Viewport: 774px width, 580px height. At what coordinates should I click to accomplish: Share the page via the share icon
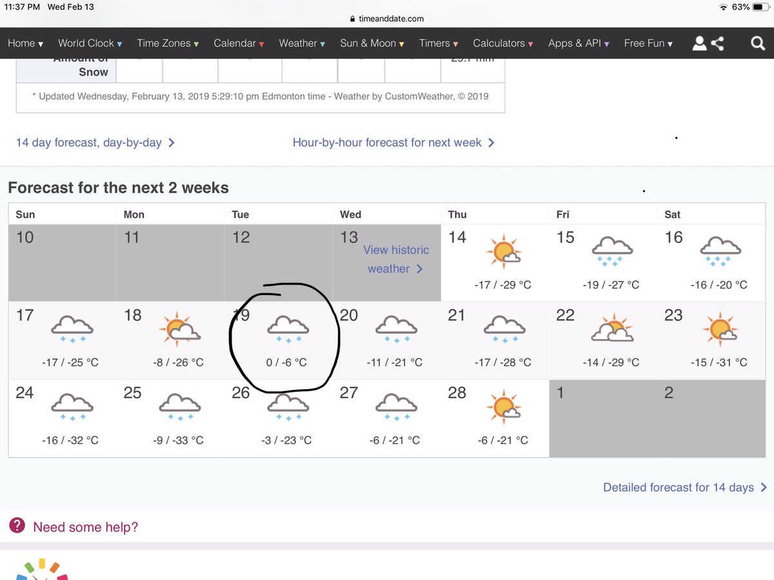pyautogui.click(x=719, y=43)
